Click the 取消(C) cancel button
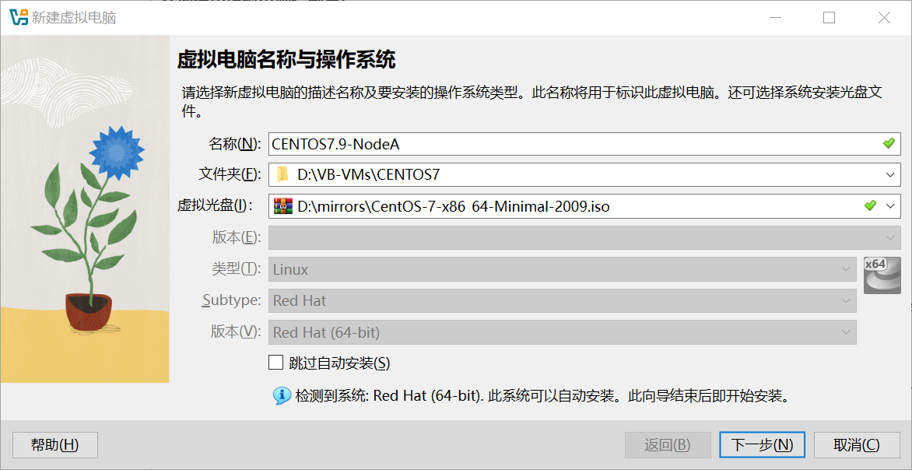 point(857,445)
